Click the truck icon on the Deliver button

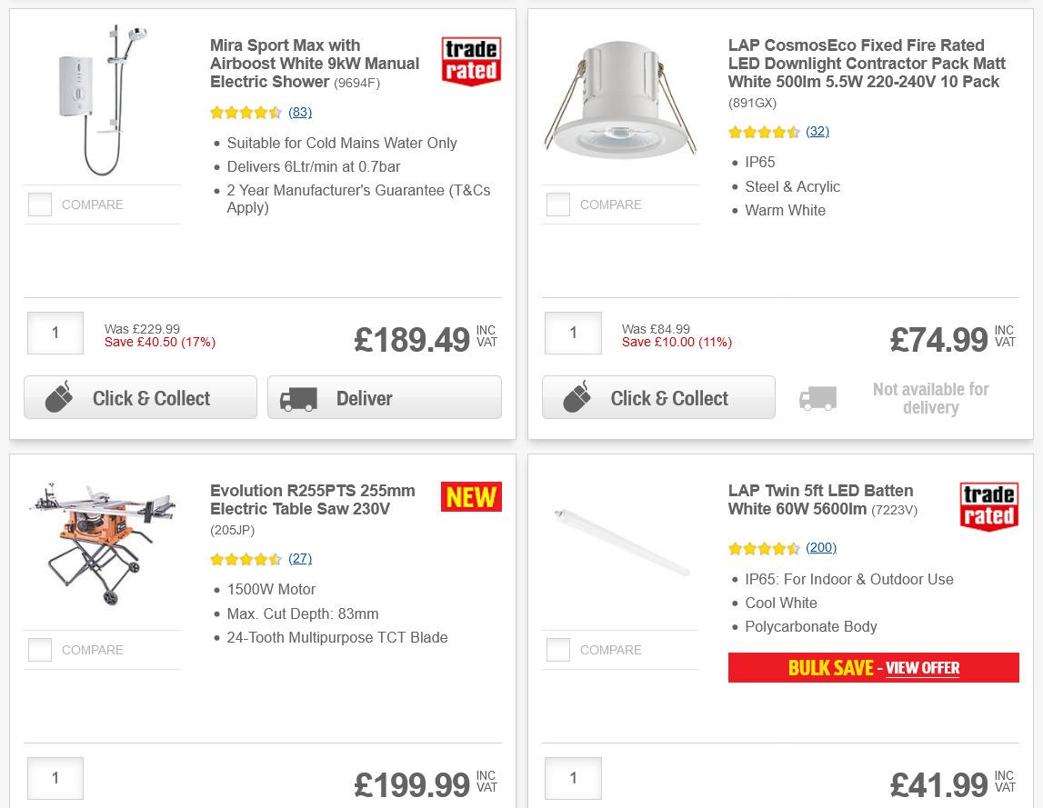tap(301, 397)
